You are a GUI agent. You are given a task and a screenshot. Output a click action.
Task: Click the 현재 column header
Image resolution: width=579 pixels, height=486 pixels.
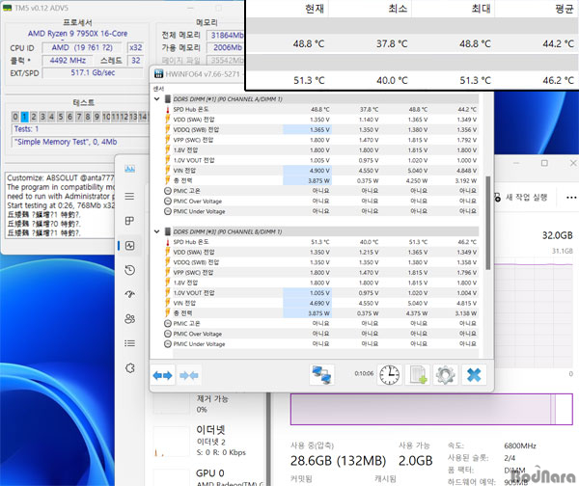(315, 8)
